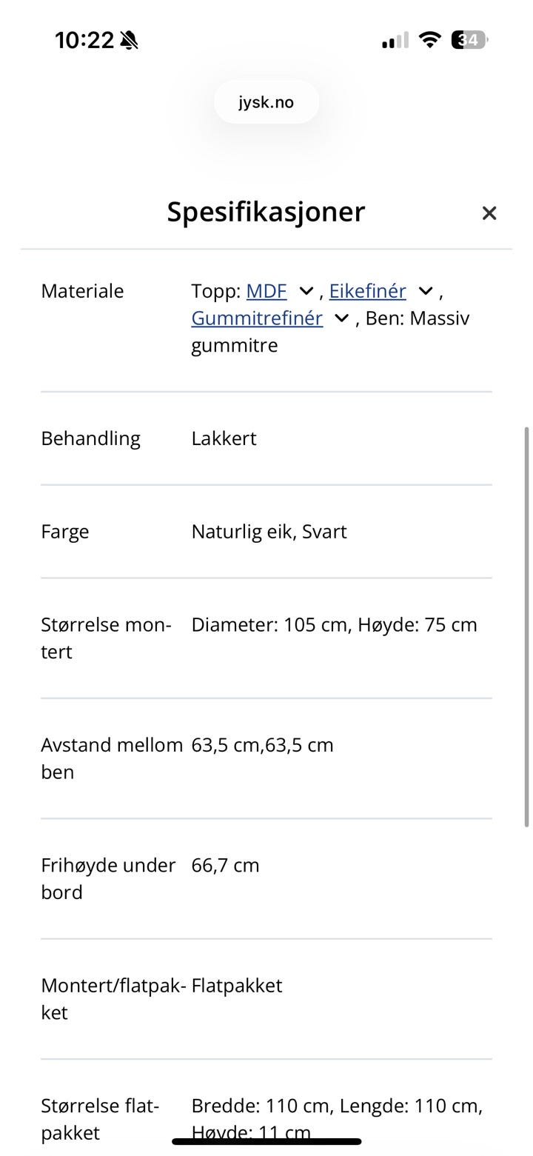The height and width of the screenshot is (1156, 533).
Task: Expand the chevron next to Gummitrefinér
Action: [x=341, y=318]
